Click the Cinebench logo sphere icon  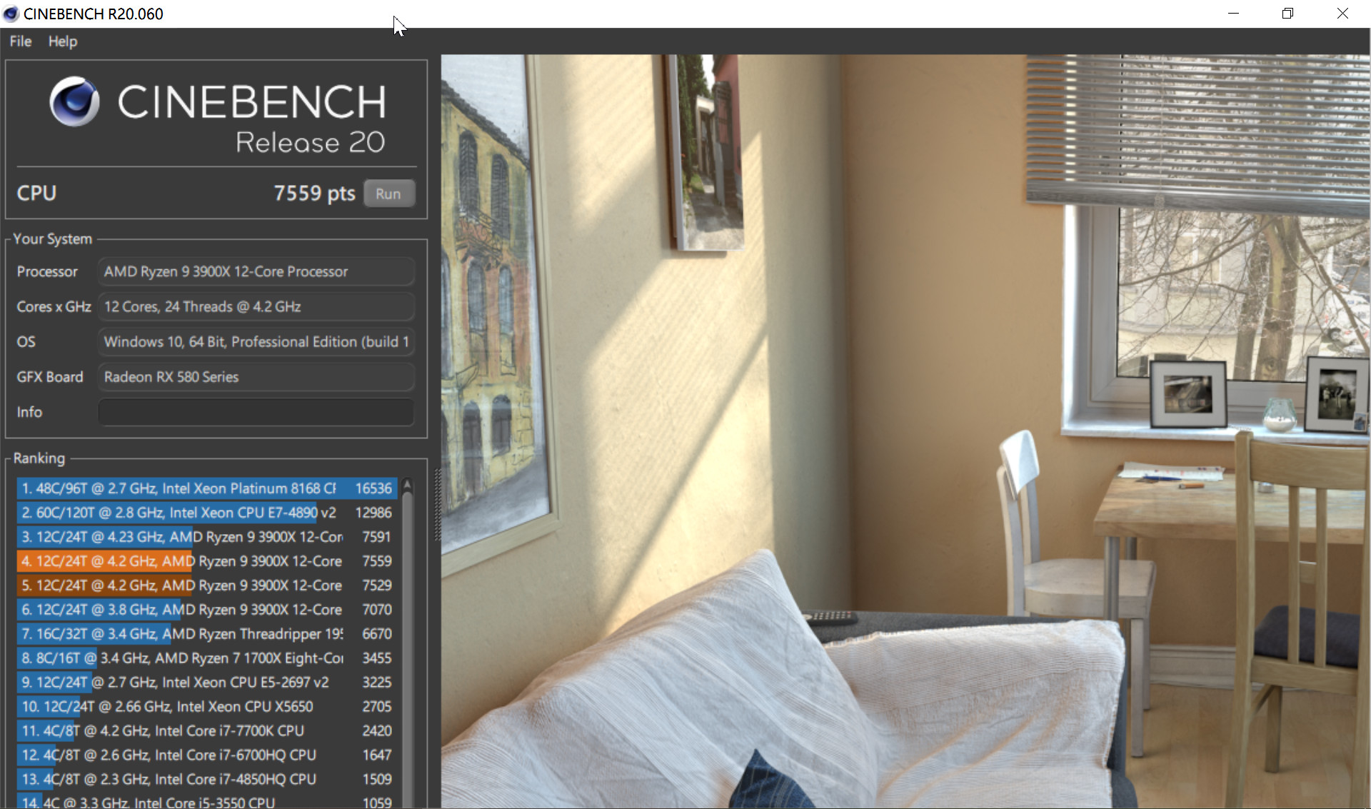click(74, 101)
